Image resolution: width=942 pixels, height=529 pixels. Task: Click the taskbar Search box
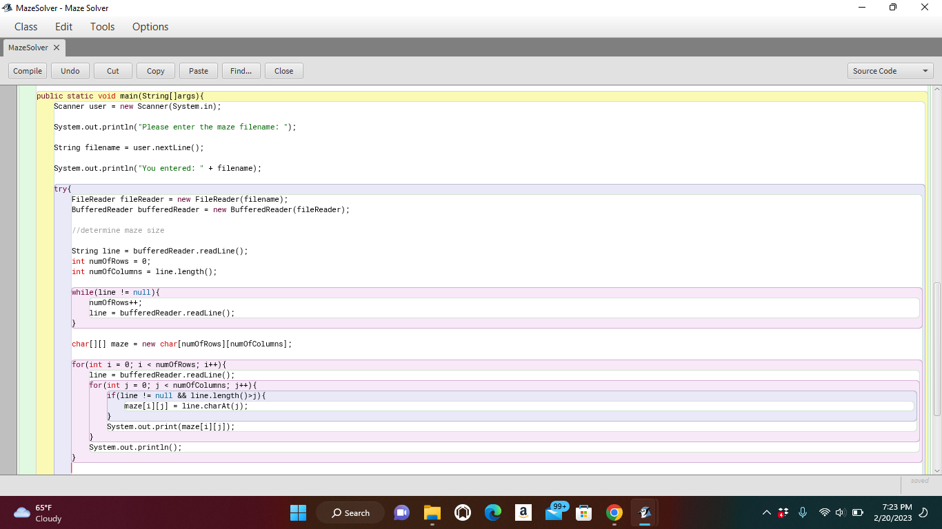[350, 512]
